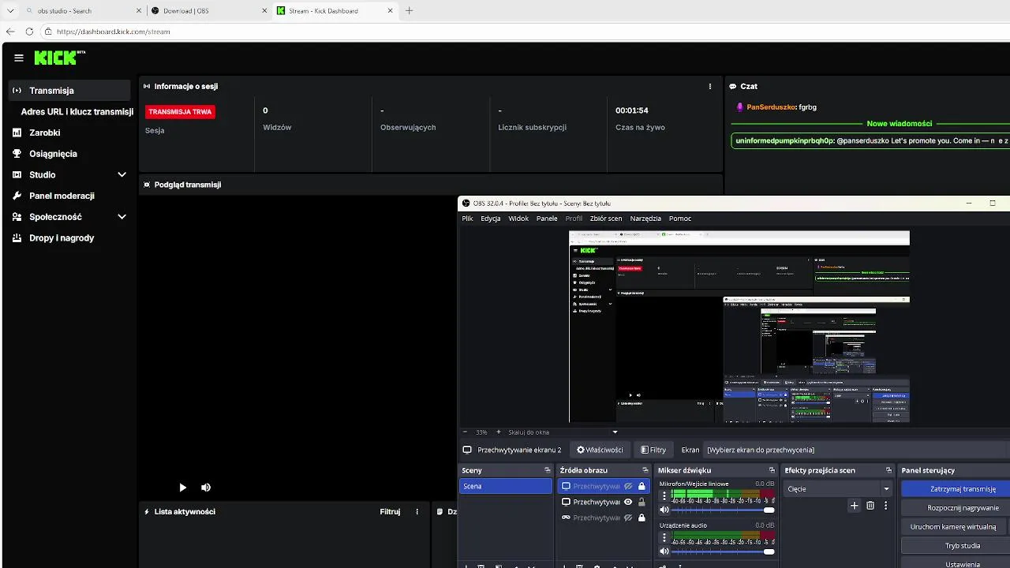Open OBS Narzędzia menu
The height and width of the screenshot is (568, 1010).
[645, 219]
